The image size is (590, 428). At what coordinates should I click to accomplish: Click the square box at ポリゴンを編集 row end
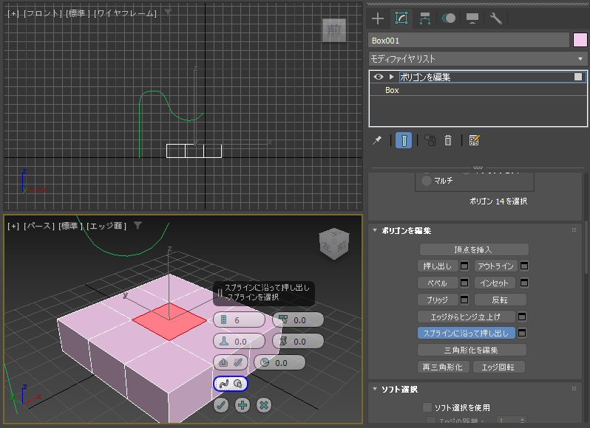tap(578, 77)
